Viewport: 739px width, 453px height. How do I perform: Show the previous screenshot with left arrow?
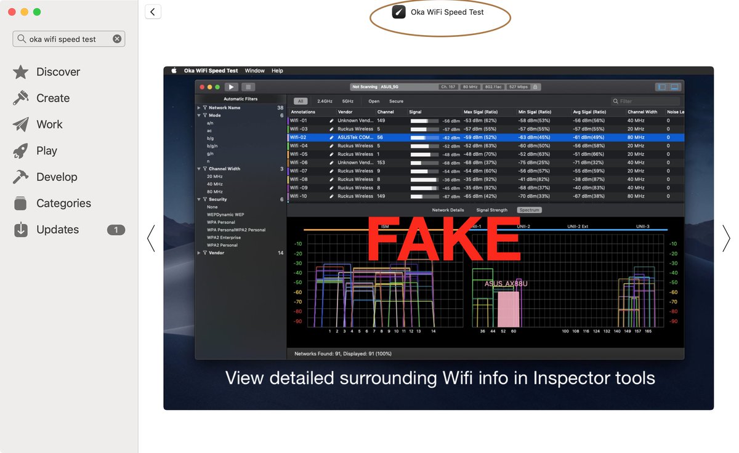[151, 238]
